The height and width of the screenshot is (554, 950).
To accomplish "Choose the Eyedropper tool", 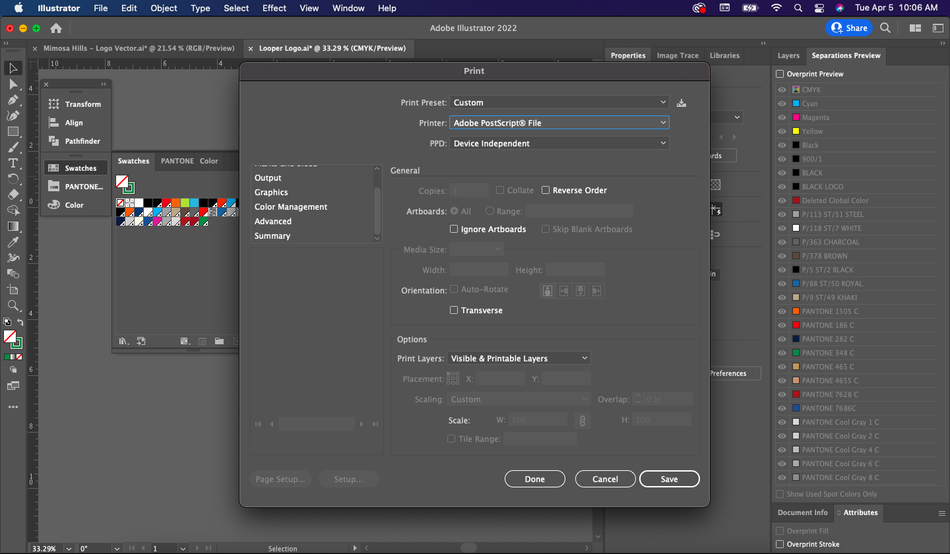I will (13, 242).
